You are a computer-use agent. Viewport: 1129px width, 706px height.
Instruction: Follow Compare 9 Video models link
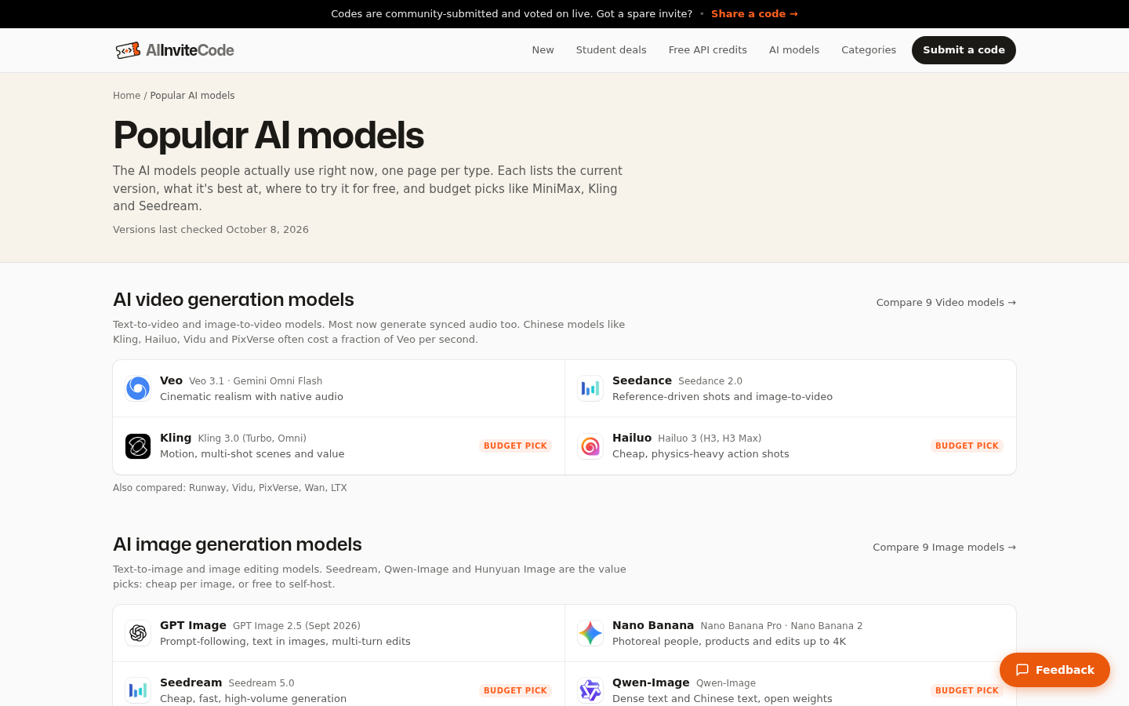[x=946, y=303]
